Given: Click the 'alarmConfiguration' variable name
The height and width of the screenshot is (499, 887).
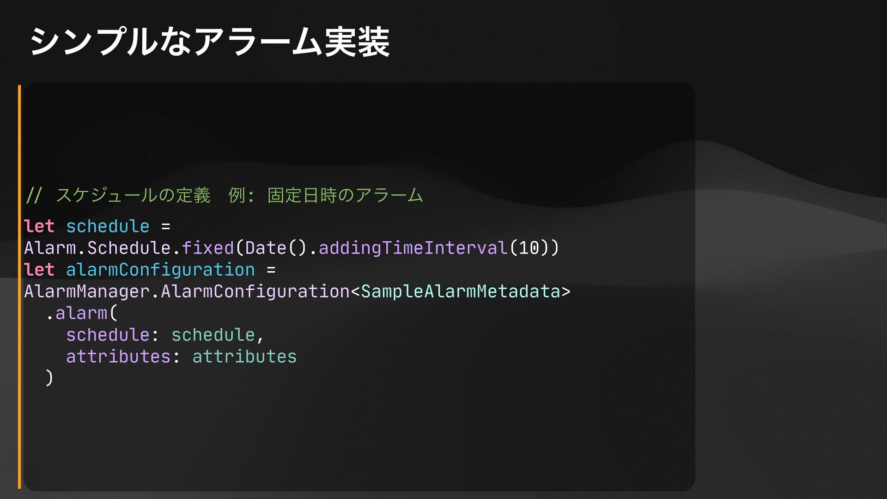Looking at the screenshot, I should click(160, 270).
